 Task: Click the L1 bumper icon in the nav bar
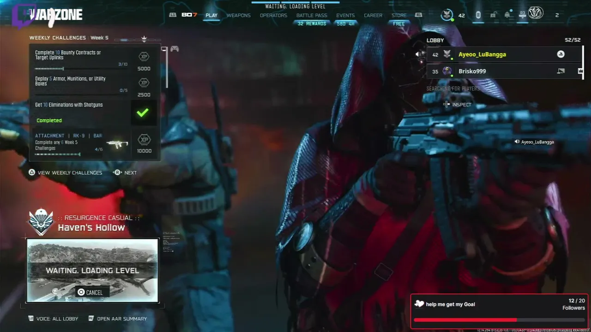[x=173, y=15]
